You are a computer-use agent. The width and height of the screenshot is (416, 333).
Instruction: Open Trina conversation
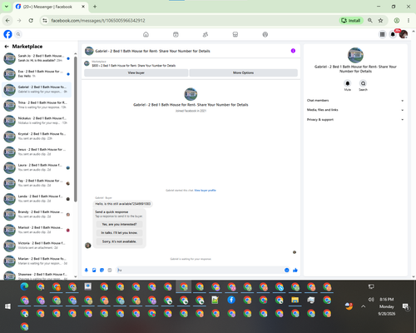click(37, 105)
